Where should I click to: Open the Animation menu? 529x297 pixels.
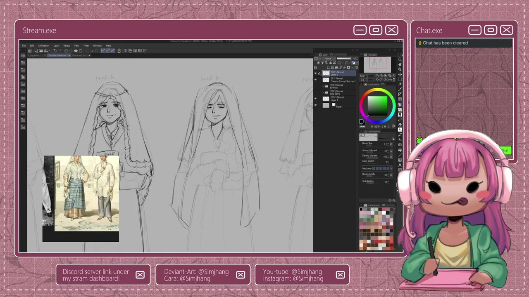43,45
